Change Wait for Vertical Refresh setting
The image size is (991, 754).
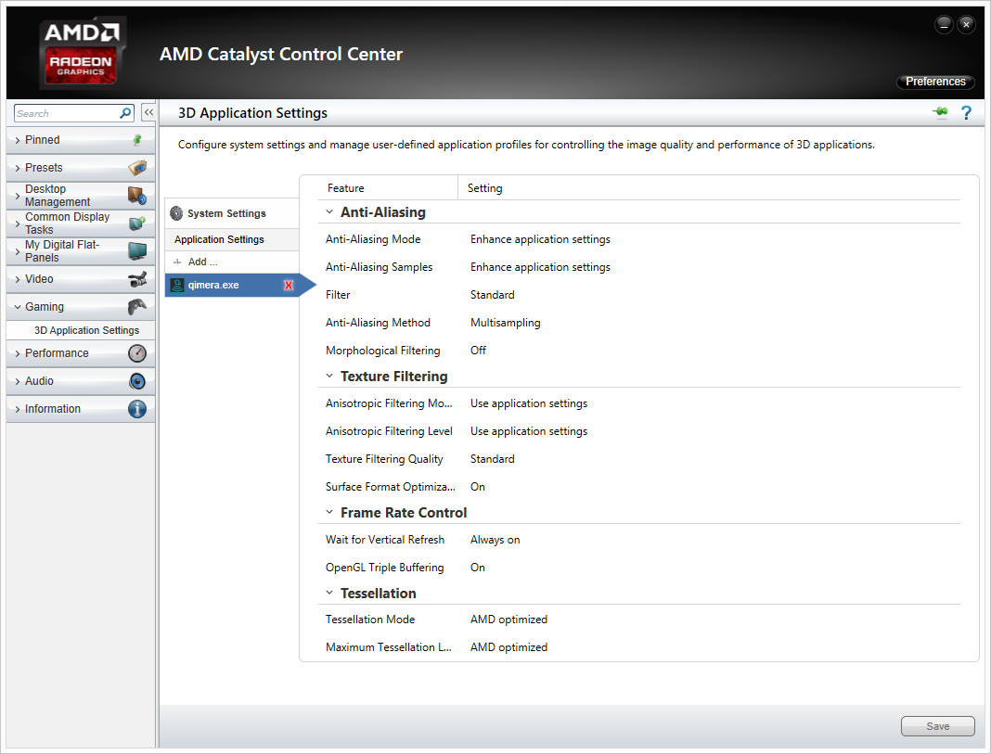tap(495, 540)
